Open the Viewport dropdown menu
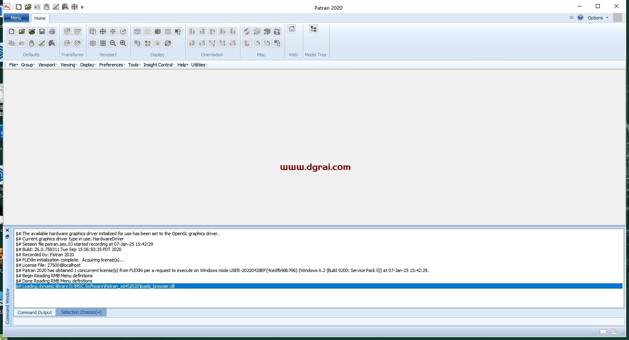 tap(48, 65)
